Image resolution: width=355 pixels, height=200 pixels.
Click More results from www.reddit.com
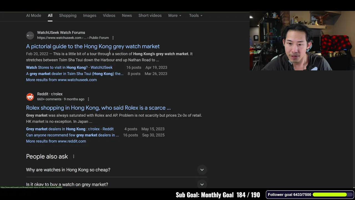point(56,141)
